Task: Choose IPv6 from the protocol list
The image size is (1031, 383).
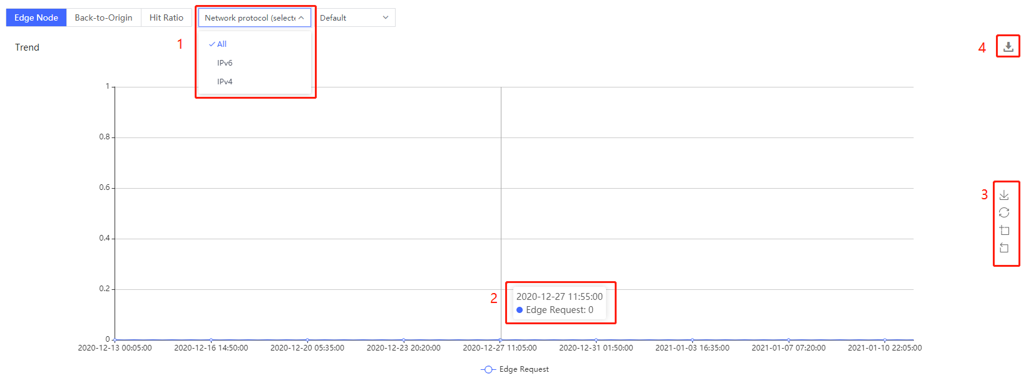Action: pos(225,63)
